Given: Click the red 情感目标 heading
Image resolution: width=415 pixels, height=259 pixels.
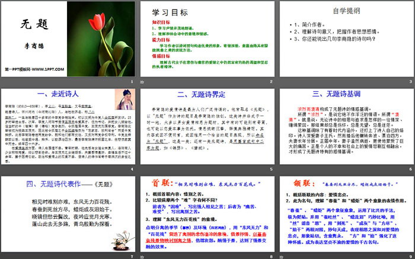Looking at the screenshot, I should click(x=161, y=56).
